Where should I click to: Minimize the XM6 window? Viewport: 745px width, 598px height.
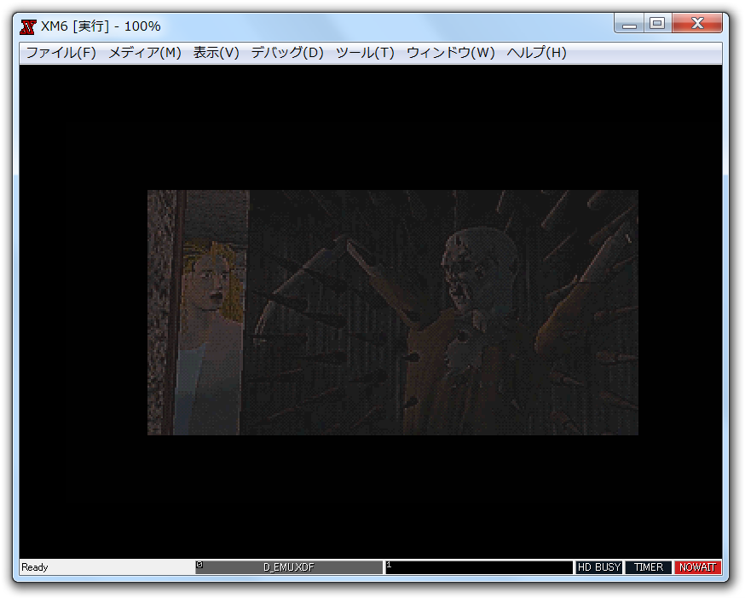(x=629, y=23)
